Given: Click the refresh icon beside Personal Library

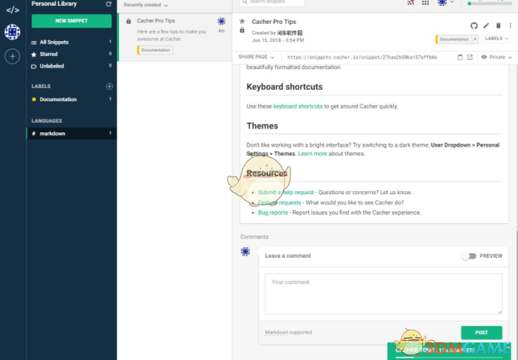Looking at the screenshot, I should 109,4.
